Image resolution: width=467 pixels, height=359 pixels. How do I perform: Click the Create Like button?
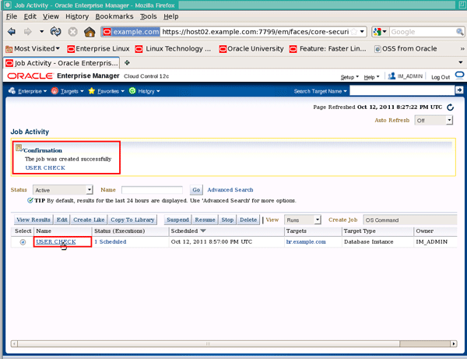point(89,220)
